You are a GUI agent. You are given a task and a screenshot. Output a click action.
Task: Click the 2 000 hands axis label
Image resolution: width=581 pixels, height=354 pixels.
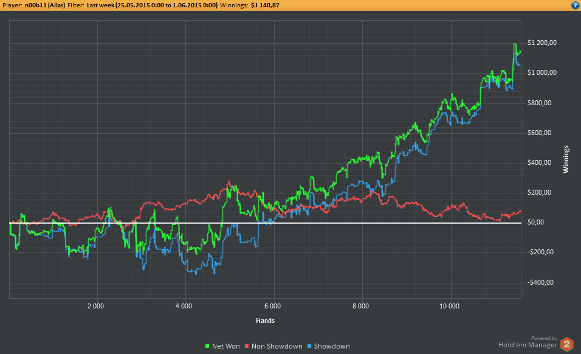95,306
